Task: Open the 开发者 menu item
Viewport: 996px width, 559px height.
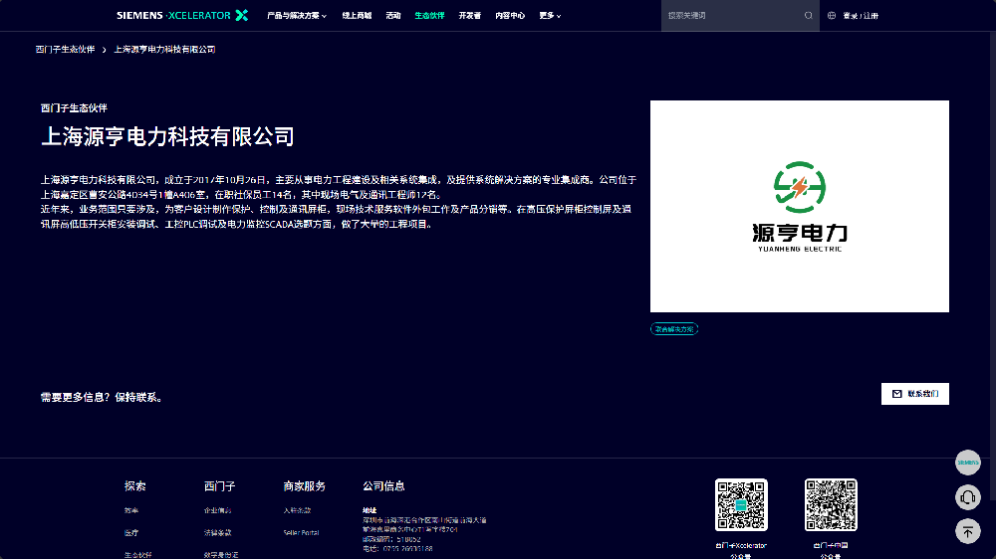Action: tap(470, 15)
